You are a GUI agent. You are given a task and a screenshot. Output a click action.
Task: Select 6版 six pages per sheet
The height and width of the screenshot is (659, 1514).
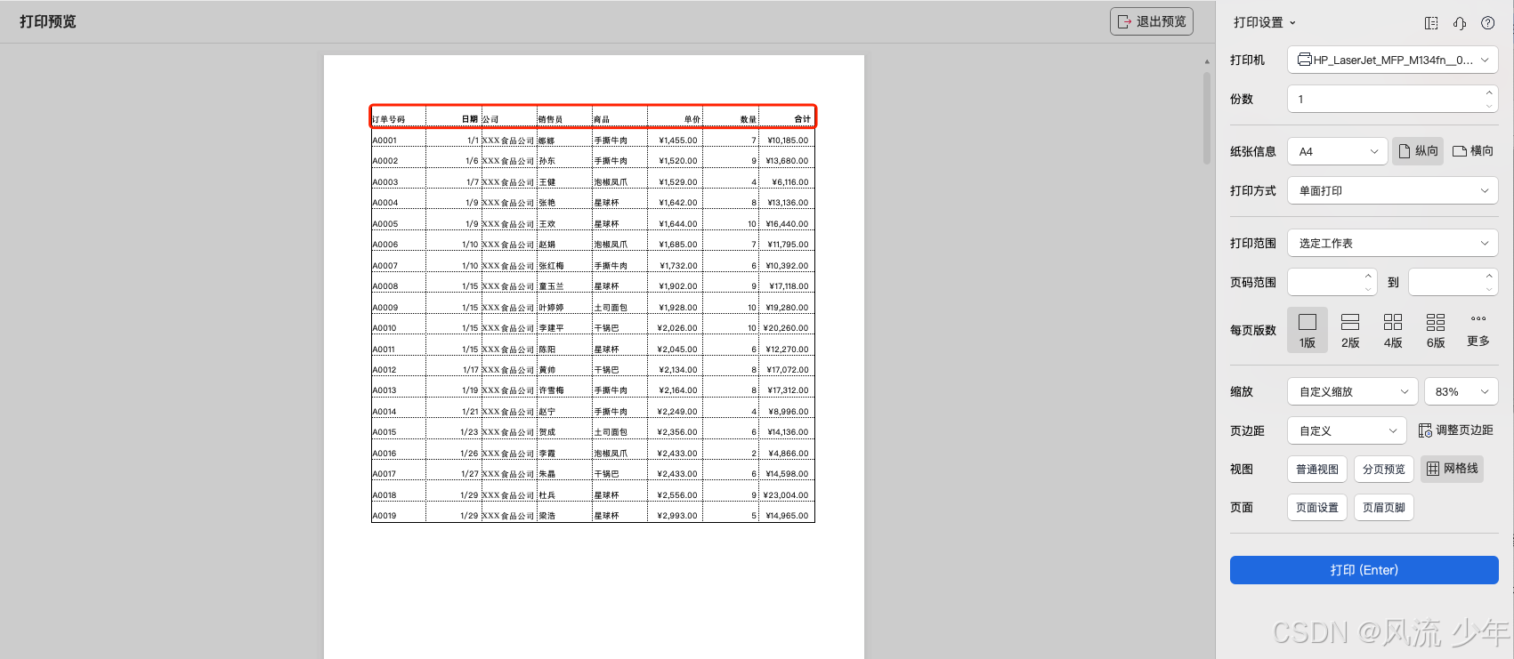pyautogui.click(x=1436, y=330)
